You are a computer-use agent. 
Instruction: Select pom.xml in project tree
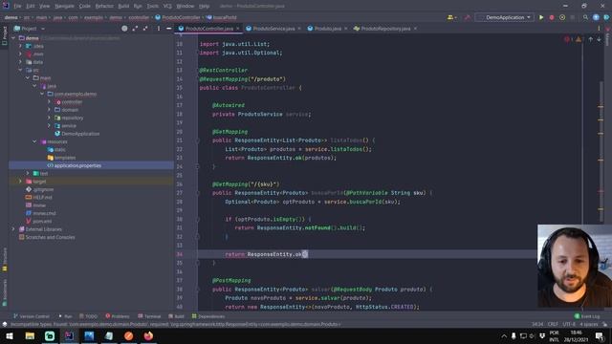point(42,221)
